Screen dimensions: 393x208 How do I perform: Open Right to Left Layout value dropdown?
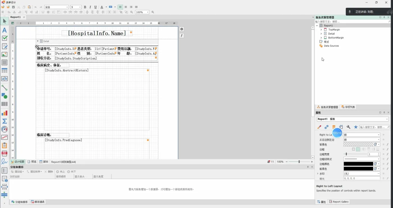click(378, 135)
